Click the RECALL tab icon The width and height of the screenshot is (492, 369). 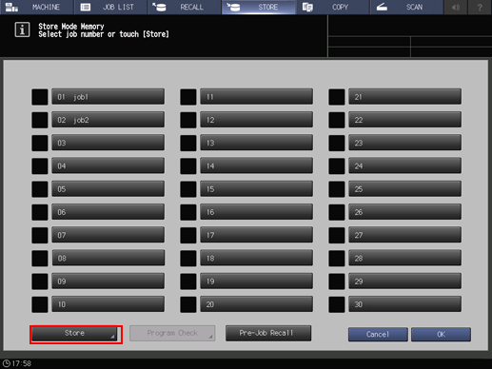159,7
